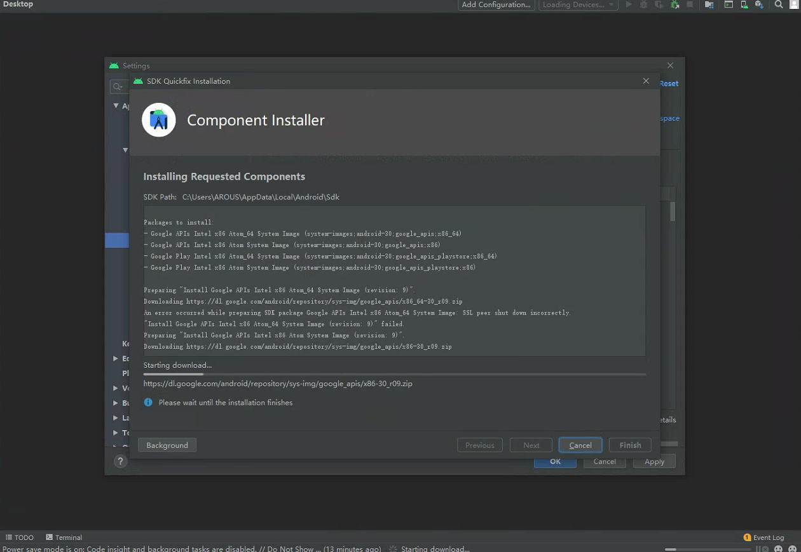Screen dimensions: 801x552
Task: Click the sad face feedback icon
Action: coord(792,549)
